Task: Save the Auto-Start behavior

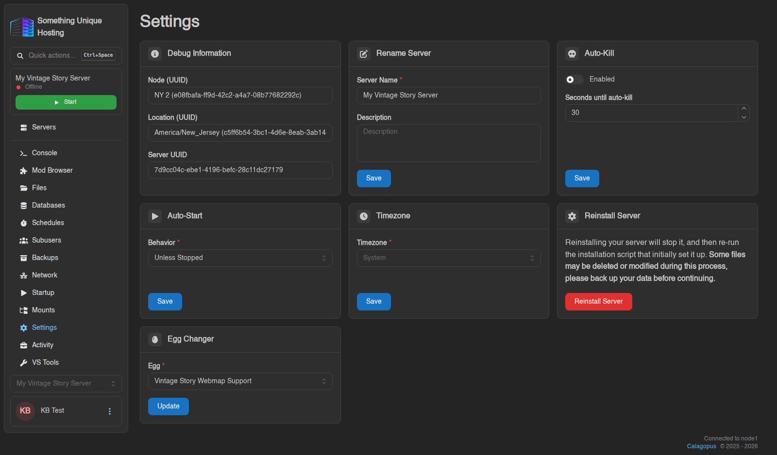Action: click(x=165, y=302)
